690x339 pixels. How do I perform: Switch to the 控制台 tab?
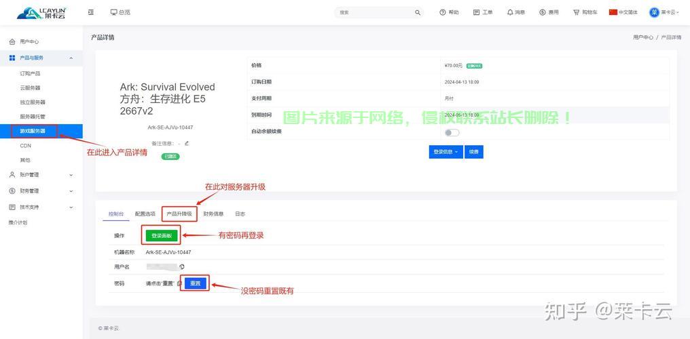coord(116,214)
